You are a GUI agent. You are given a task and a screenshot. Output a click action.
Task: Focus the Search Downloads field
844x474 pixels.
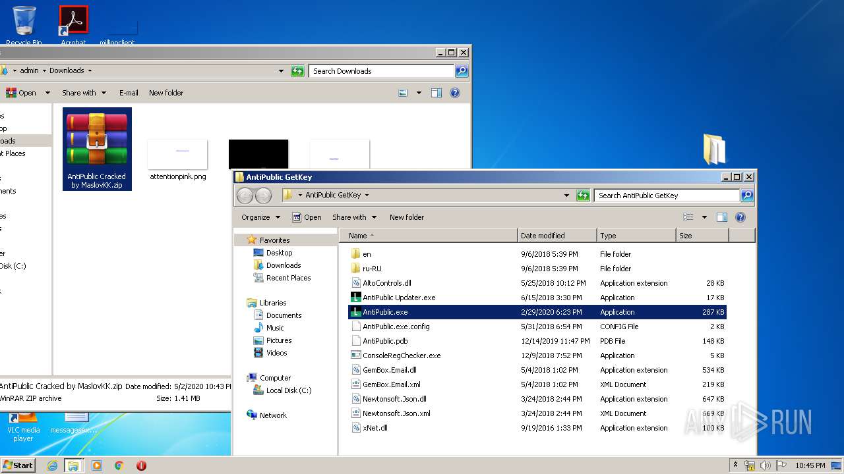point(382,71)
